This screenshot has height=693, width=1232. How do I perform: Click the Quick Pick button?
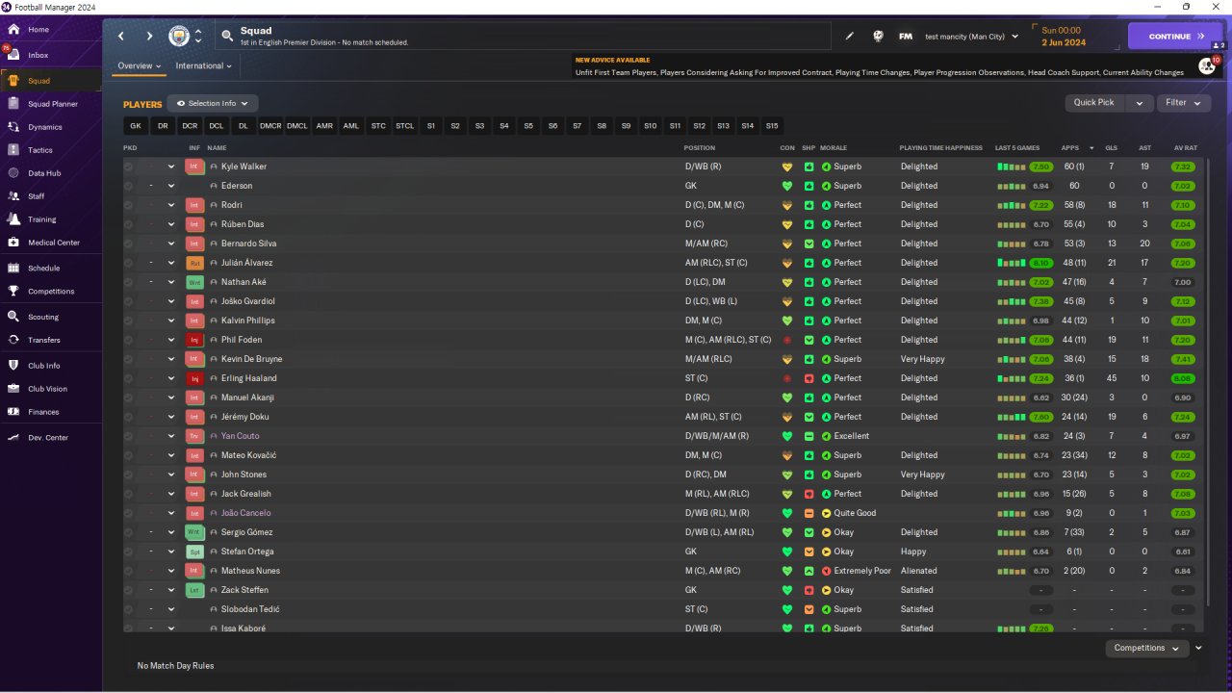[x=1095, y=103]
